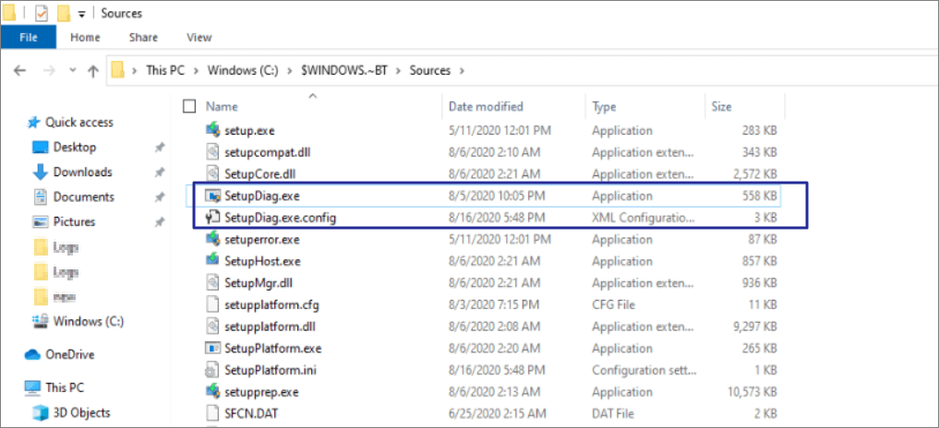Click This PC in the address bar
Image resolution: width=939 pixels, height=428 pixels.
click(165, 71)
